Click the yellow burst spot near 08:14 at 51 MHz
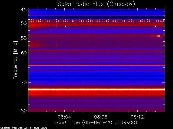 click(156, 26)
